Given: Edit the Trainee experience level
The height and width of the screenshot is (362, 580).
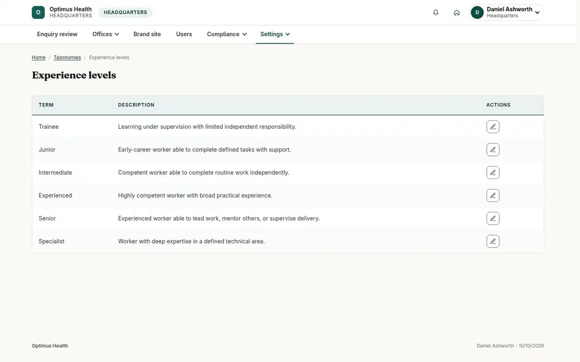Looking at the screenshot, I should (x=493, y=127).
